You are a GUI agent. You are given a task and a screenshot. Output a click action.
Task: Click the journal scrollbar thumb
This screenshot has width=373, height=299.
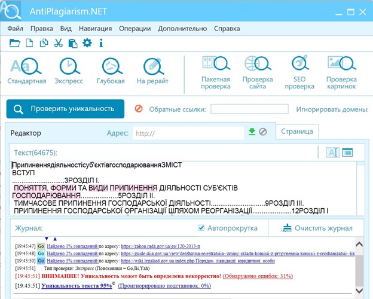point(359,270)
